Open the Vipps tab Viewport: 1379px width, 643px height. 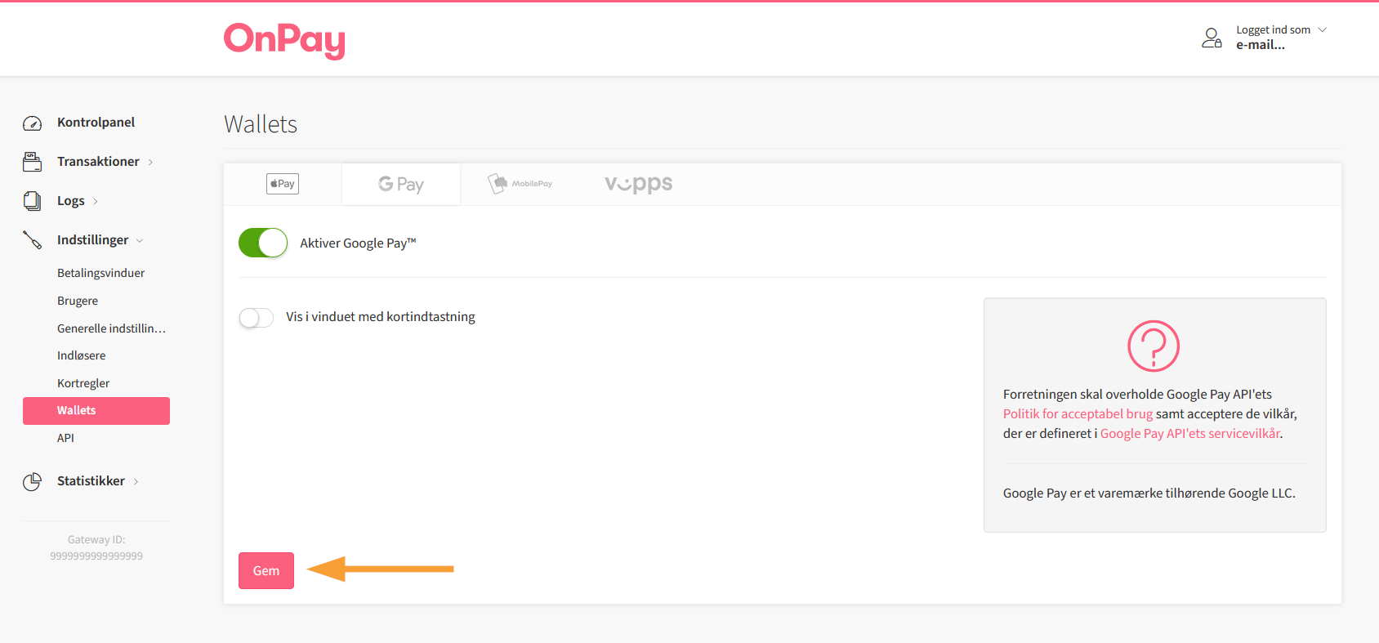coord(639,184)
